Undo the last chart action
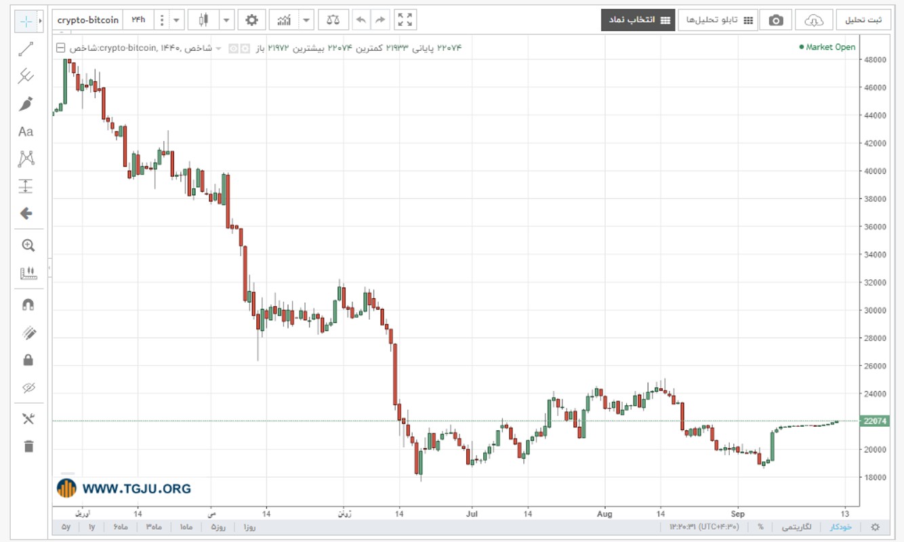The image size is (904, 542). (361, 20)
